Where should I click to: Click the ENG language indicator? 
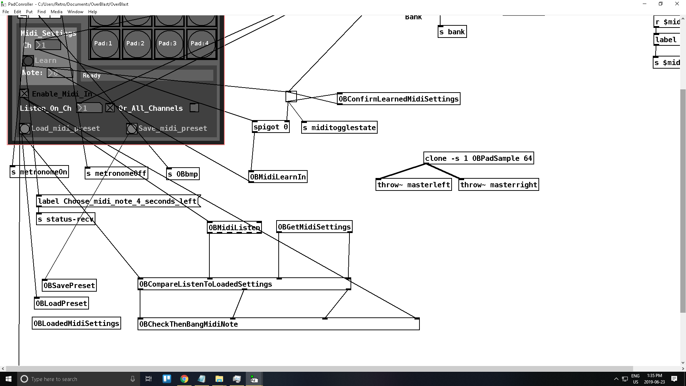635,379
